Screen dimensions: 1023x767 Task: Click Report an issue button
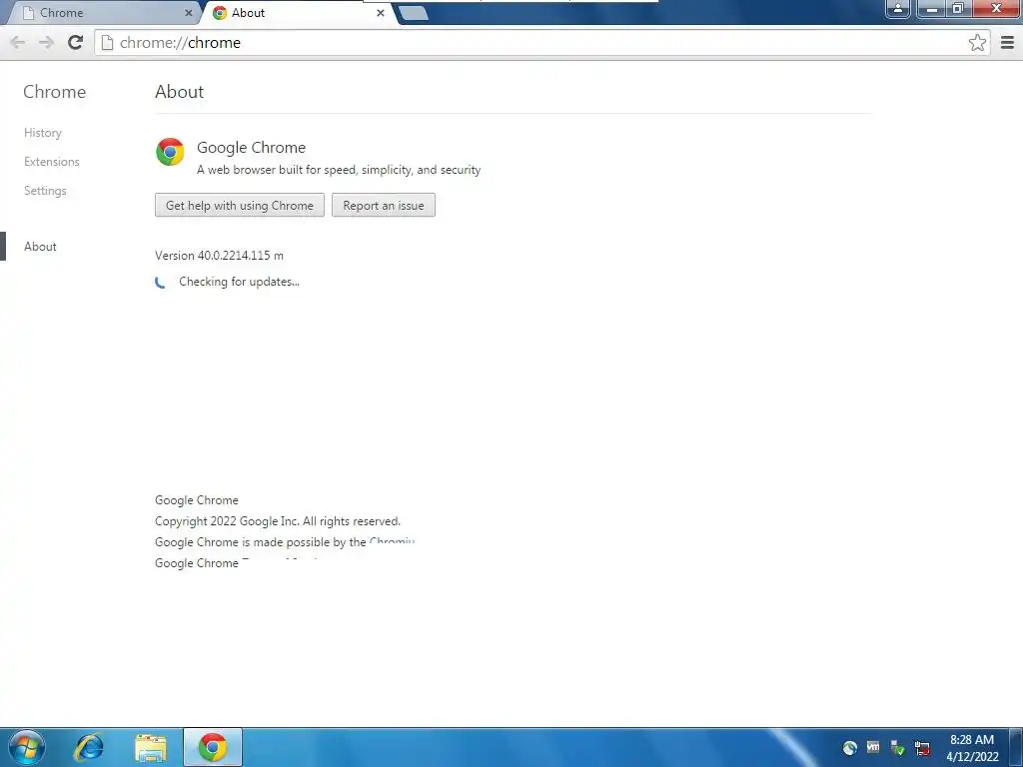[x=383, y=205]
